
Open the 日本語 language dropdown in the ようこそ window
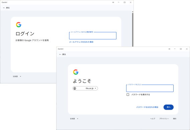click(74, 119)
